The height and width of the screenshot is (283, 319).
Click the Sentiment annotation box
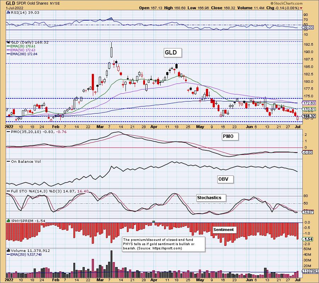(224, 230)
